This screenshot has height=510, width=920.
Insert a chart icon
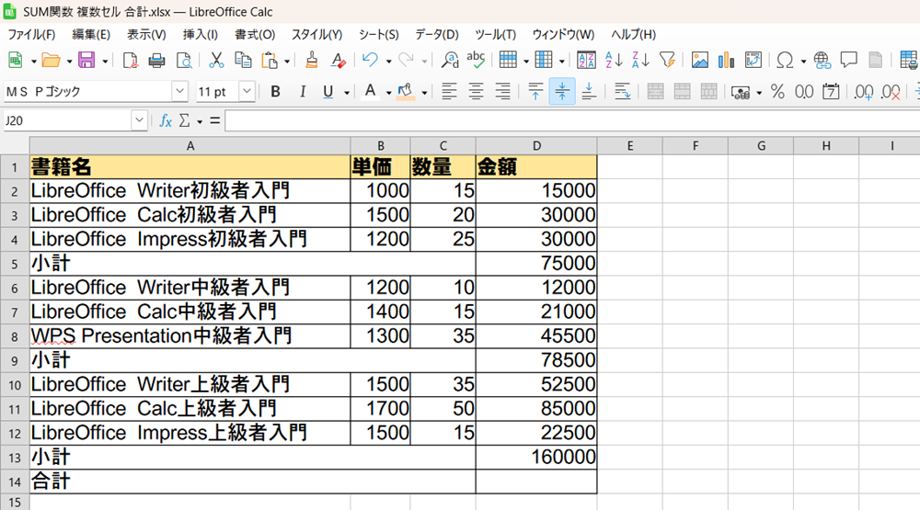click(x=727, y=60)
